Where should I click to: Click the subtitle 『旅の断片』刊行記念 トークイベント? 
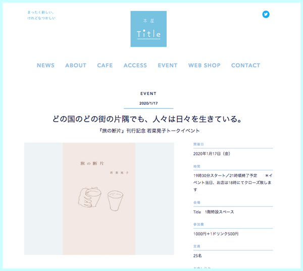[x=149, y=131]
